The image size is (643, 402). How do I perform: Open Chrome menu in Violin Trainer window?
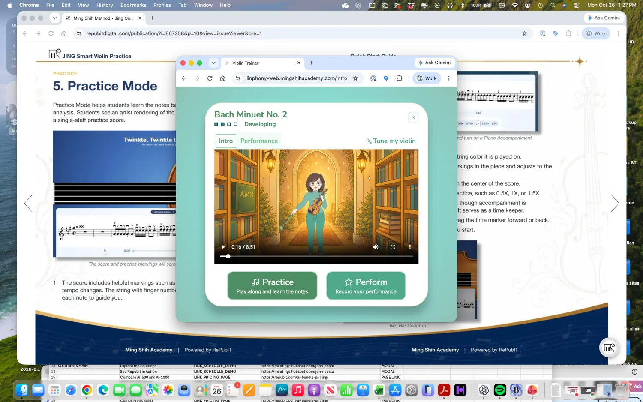pos(449,78)
